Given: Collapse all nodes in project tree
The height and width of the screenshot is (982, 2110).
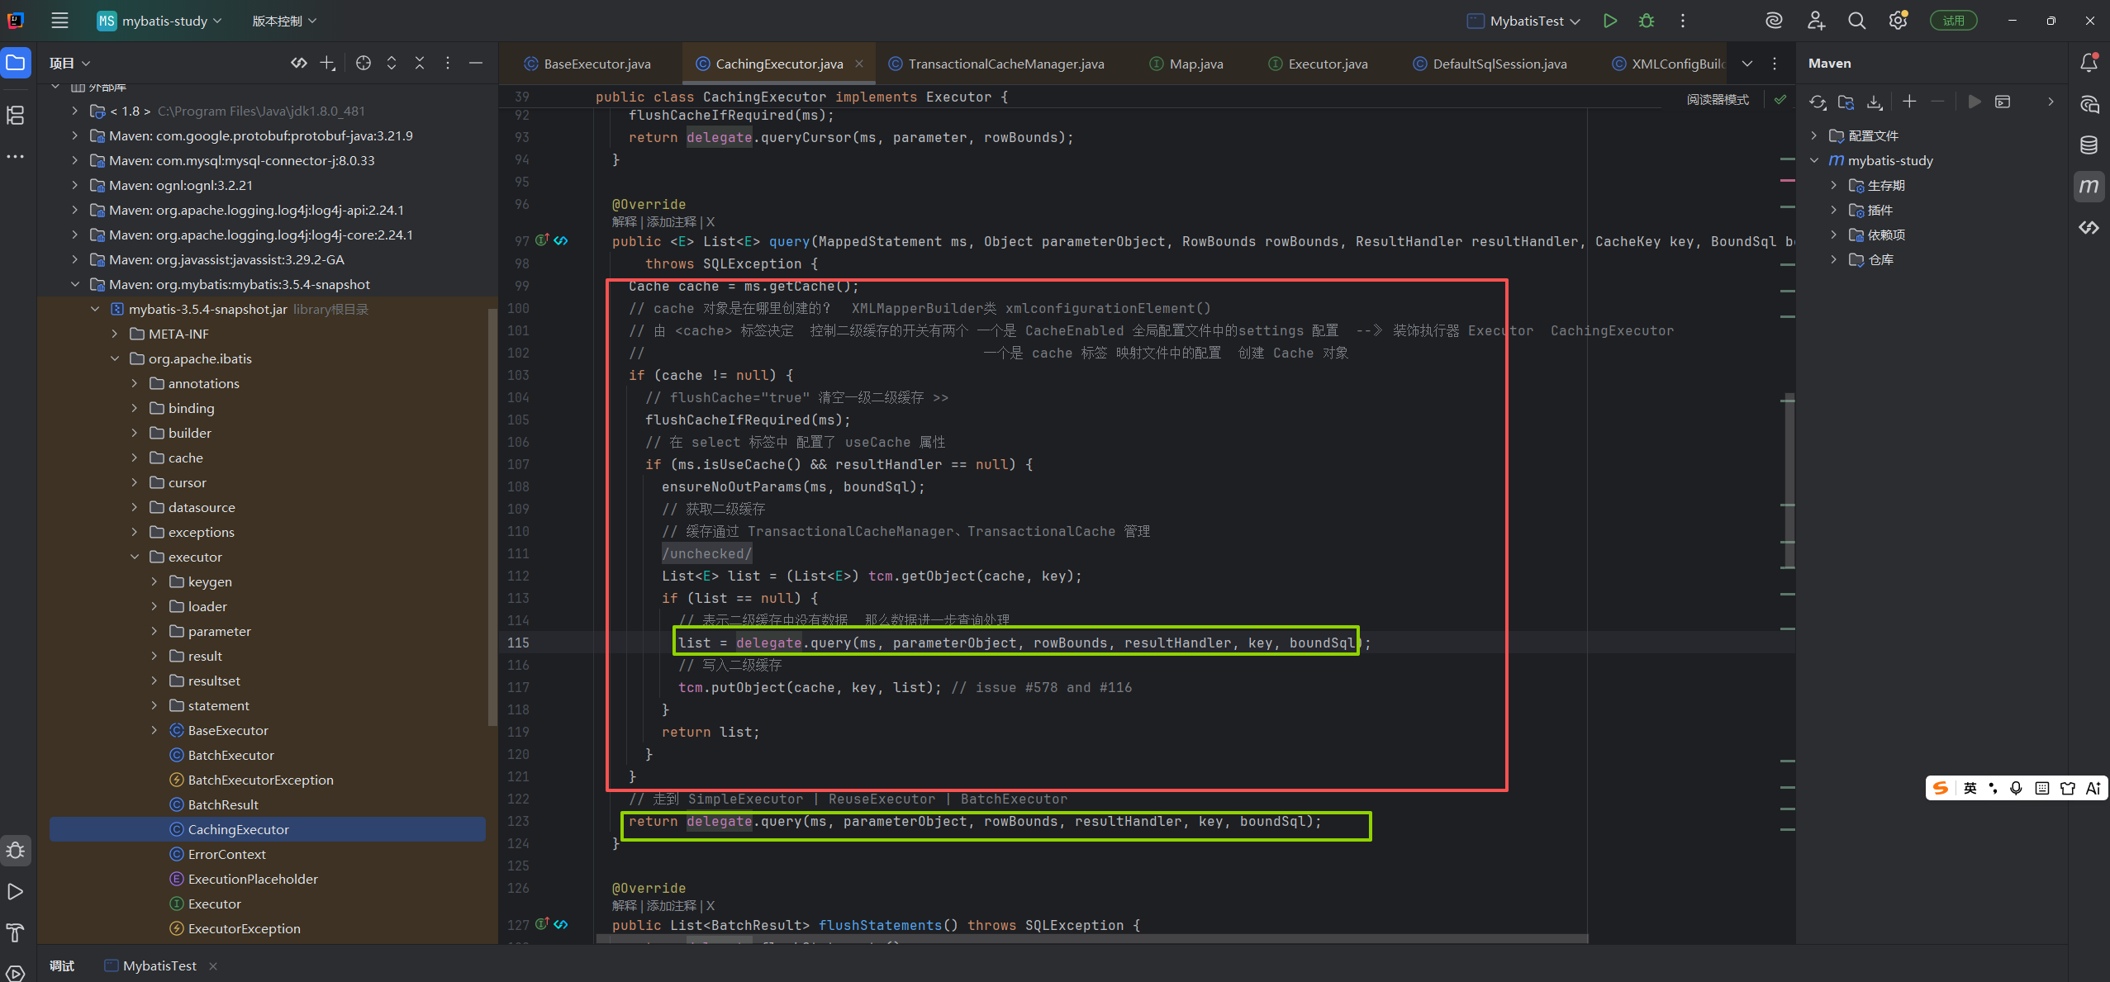Looking at the screenshot, I should click(420, 63).
